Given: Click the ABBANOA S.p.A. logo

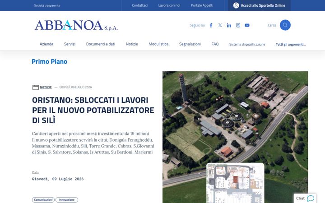Looking at the screenshot, I should 76,25.
